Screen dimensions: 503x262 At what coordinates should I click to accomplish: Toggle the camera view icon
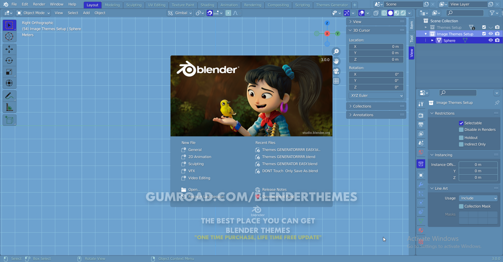tap(336, 71)
